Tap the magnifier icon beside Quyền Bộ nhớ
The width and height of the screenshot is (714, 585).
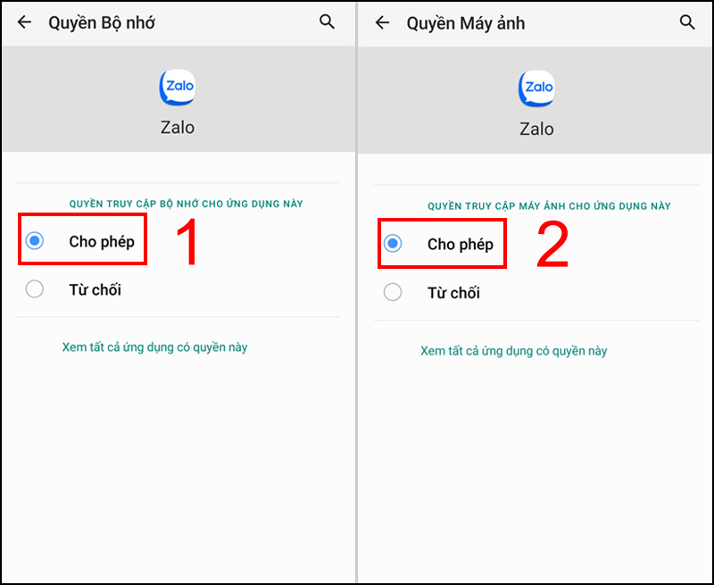coord(327,22)
